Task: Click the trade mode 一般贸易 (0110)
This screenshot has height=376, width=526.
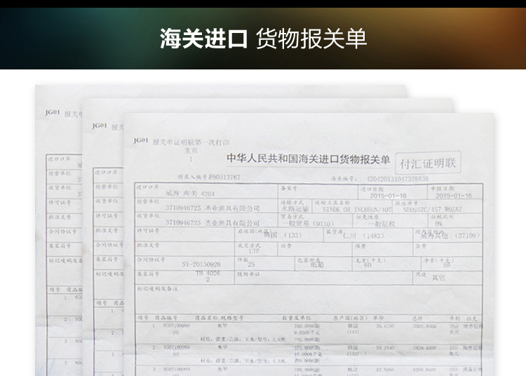Action: coord(307,224)
